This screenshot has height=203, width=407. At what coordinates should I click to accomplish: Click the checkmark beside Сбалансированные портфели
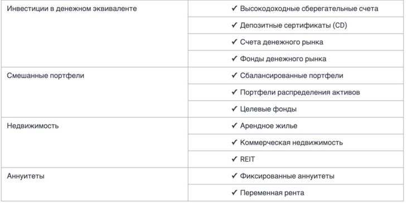[234, 75]
